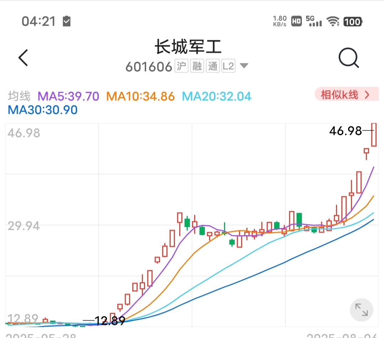Select the MA10:34.86 indicator label
This screenshot has width=384, height=338.
click(x=140, y=96)
